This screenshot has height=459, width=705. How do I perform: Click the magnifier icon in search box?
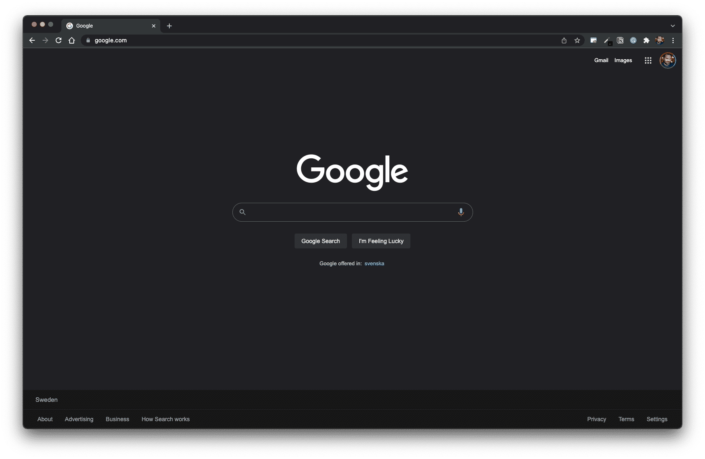pos(243,212)
